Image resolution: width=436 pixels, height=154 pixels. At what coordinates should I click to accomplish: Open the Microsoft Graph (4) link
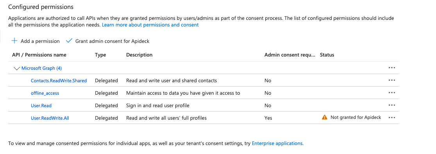pyautogui.click(x=41, y=68)
